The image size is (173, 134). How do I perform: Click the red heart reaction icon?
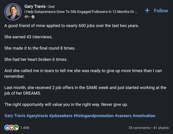click(x=11, y=127)
